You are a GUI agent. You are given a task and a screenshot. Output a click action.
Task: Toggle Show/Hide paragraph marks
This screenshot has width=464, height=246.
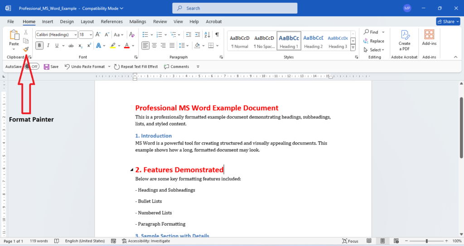click(217, 34)
